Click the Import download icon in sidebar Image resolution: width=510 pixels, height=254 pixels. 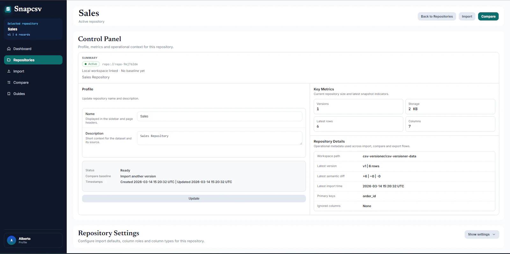tap(9, 71)
